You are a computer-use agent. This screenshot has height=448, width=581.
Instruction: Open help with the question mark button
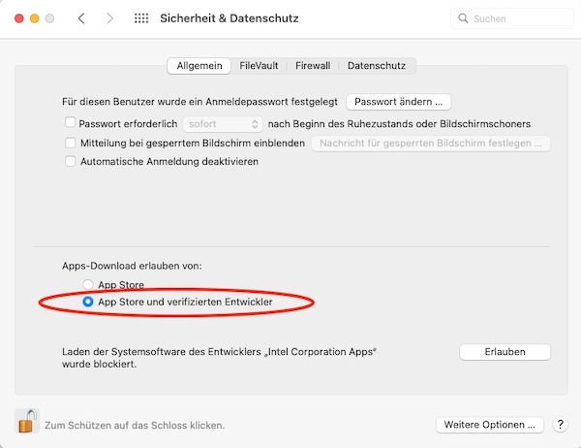click(561, 425)
